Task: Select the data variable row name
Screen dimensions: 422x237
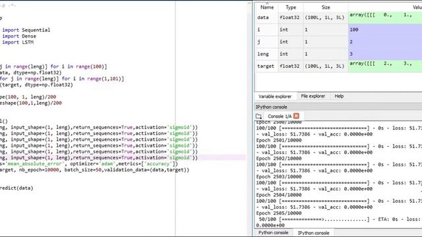Action: click(x=263, y=18)
